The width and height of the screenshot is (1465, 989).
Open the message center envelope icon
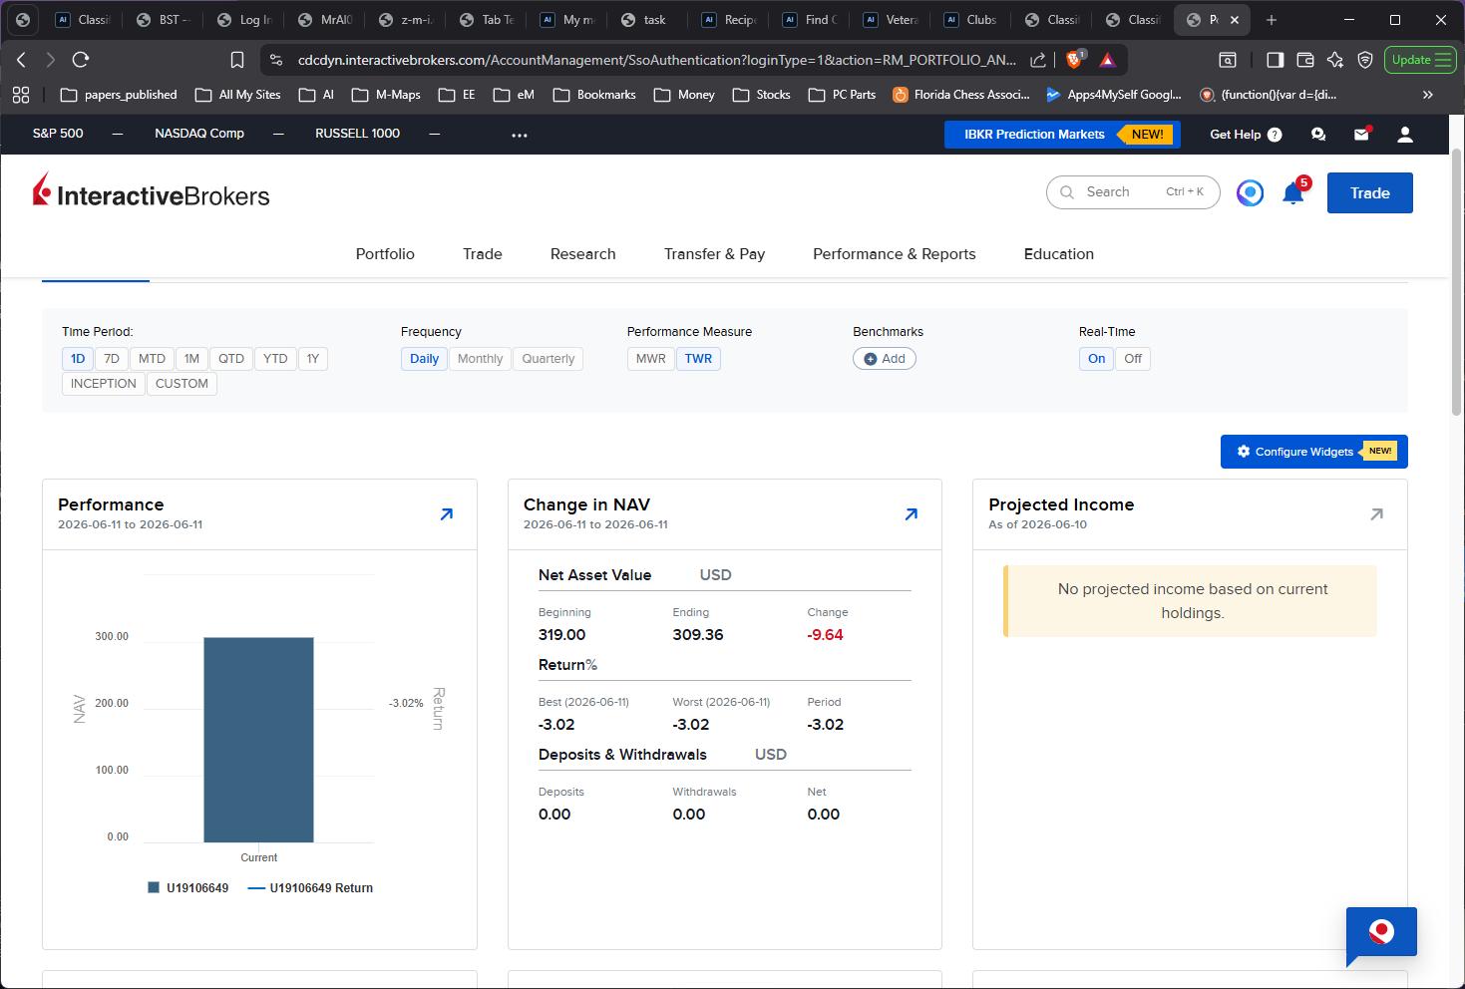point(1361,134)
